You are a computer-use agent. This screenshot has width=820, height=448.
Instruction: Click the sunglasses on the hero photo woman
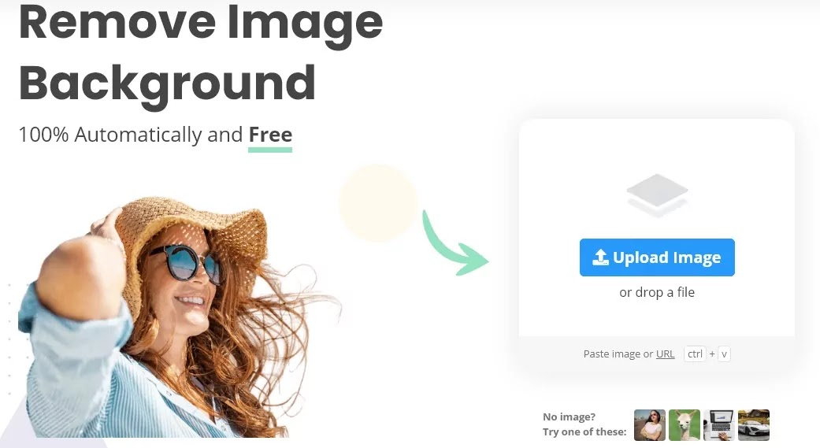point(184,263)
